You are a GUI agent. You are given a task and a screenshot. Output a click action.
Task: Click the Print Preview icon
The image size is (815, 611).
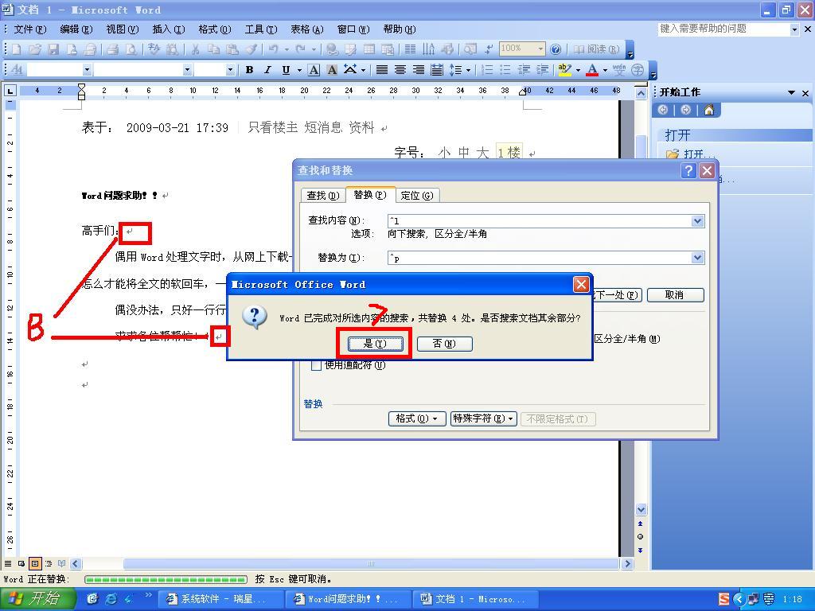click(131, 49)
